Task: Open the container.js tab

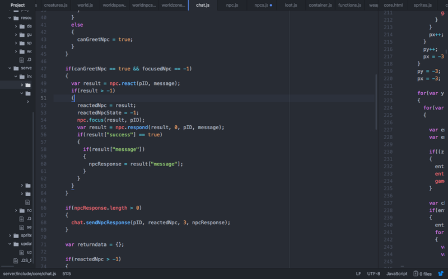Action: (x=320, y=5)
